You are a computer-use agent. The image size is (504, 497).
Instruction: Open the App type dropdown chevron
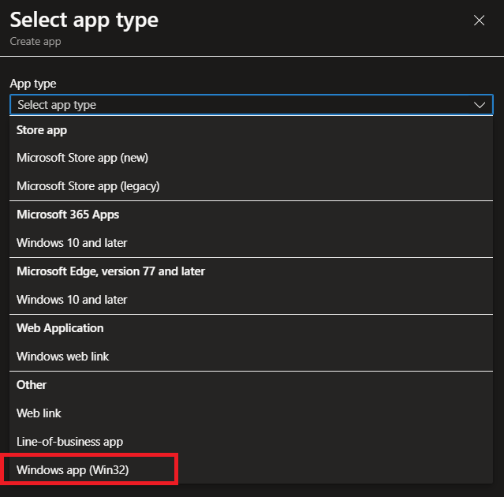480,105
